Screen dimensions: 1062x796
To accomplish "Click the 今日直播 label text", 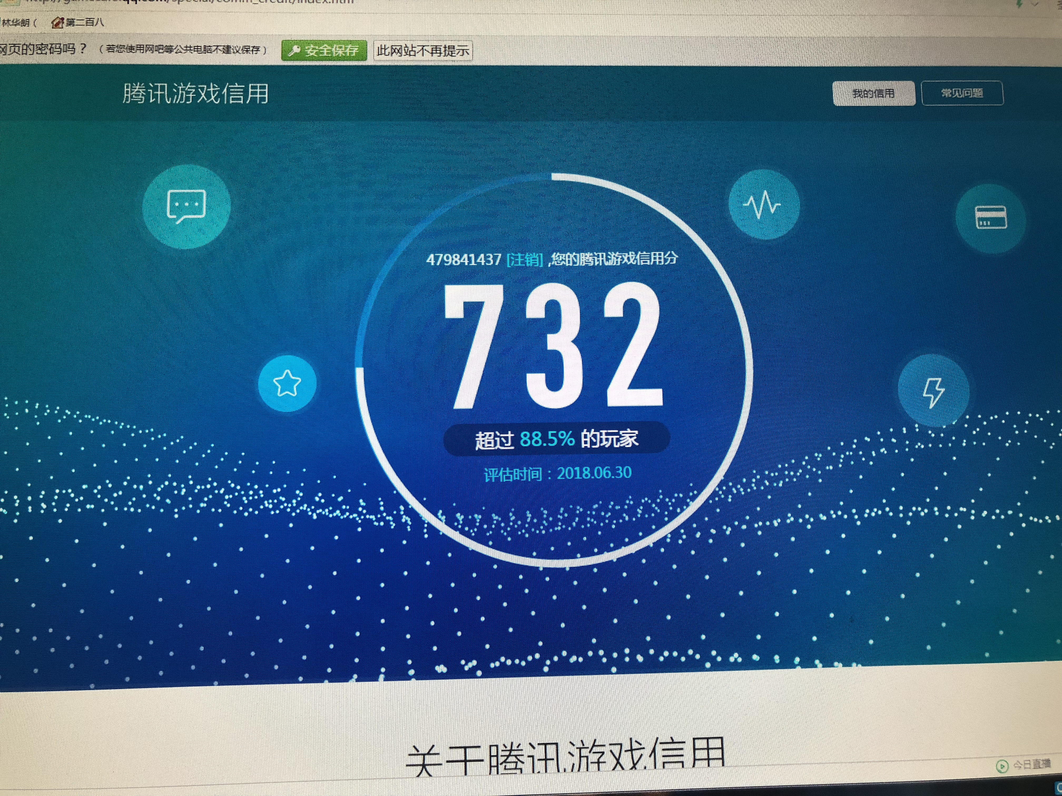I will click(x=1032, y=764).
